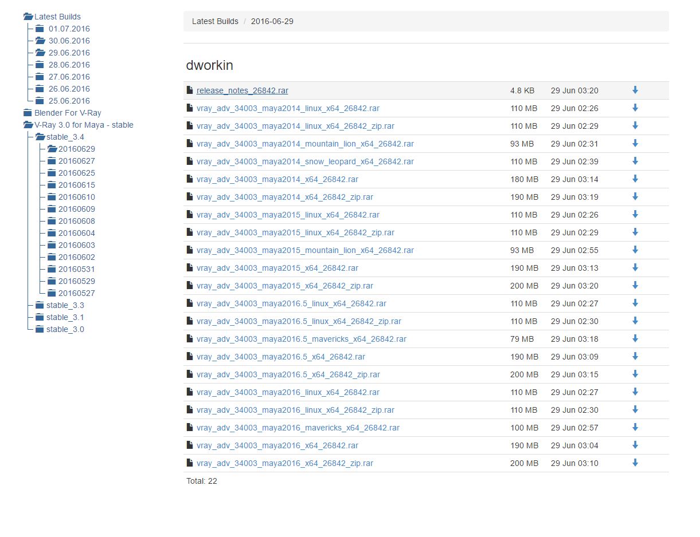
Task: Click download arrow for vray_adv_34003_maya2016_x64_26842.rar
Action: click(x=635, y=445)
